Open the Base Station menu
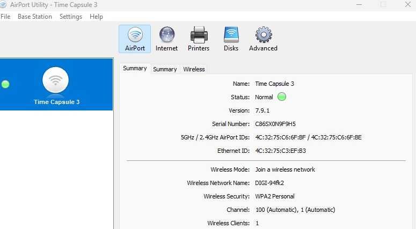The width and height of the screenshot is (416, 229). click(35, 17)
